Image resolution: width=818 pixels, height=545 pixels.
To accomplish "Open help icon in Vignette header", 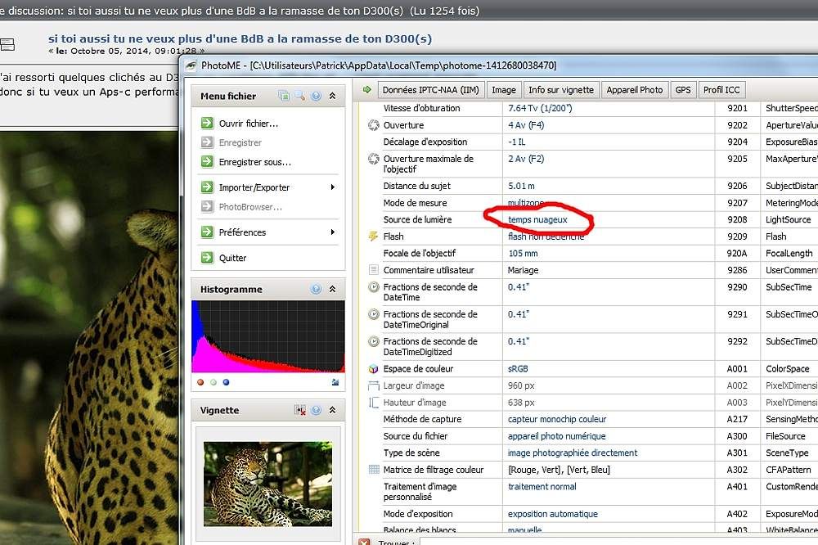I will tap(316, 410).
